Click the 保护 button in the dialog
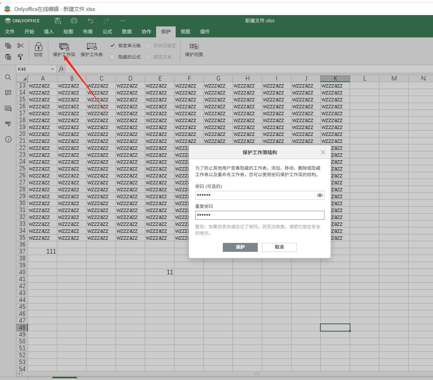Image resolution: width=433 pixels, height=380 pixels. 240,247
